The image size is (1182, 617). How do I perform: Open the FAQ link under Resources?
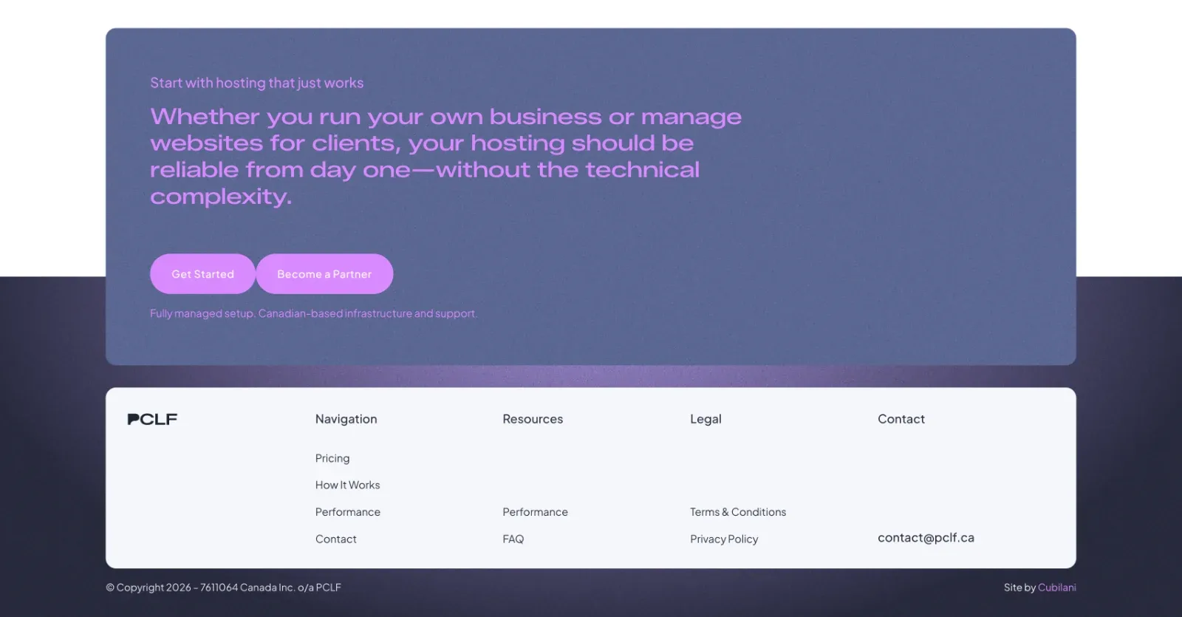(x=513, y=539)
